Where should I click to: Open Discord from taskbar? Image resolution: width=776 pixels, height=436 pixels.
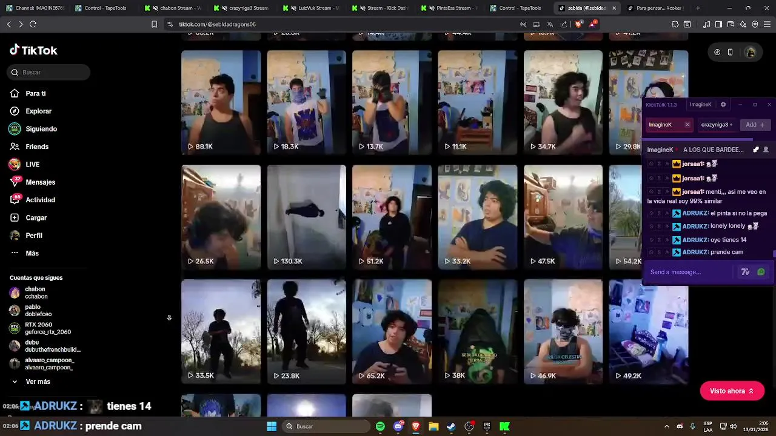pos(398,426)
